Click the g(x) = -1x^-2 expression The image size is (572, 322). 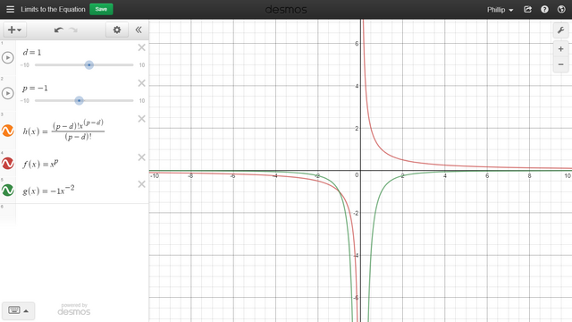tap(48, 190)
